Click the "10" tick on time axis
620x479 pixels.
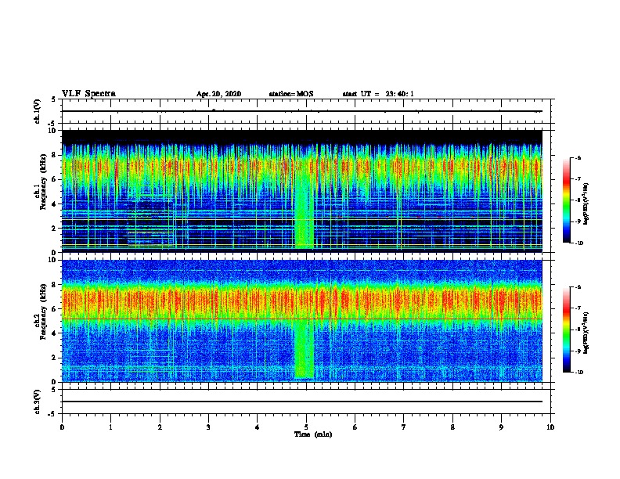pos(550,427)
